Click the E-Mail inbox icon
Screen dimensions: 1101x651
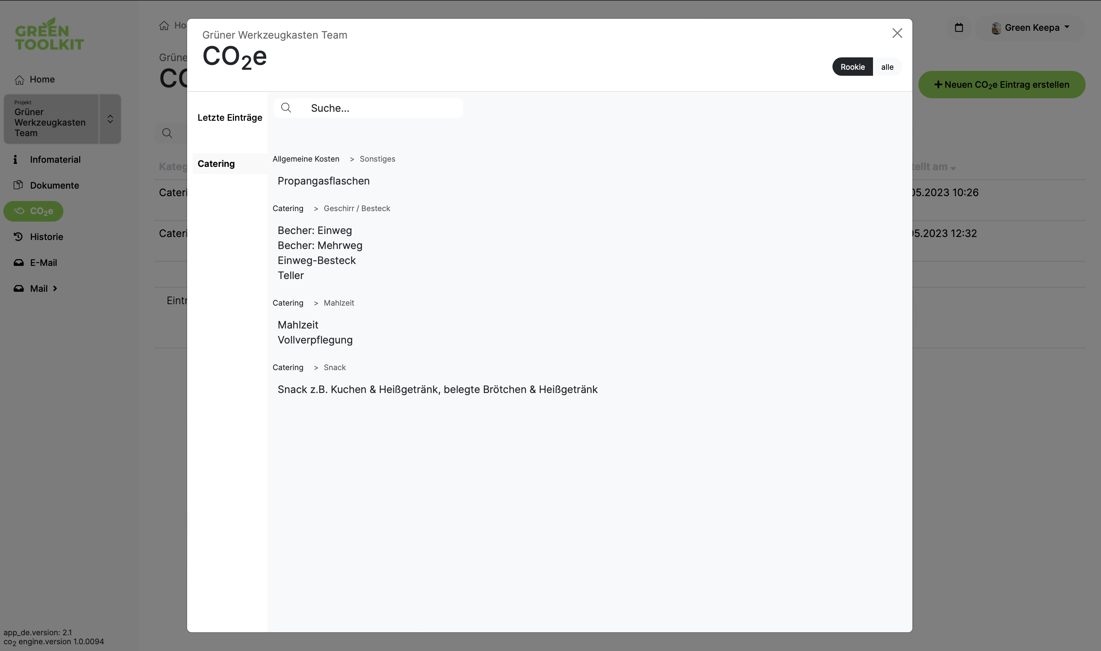(18, 263)
